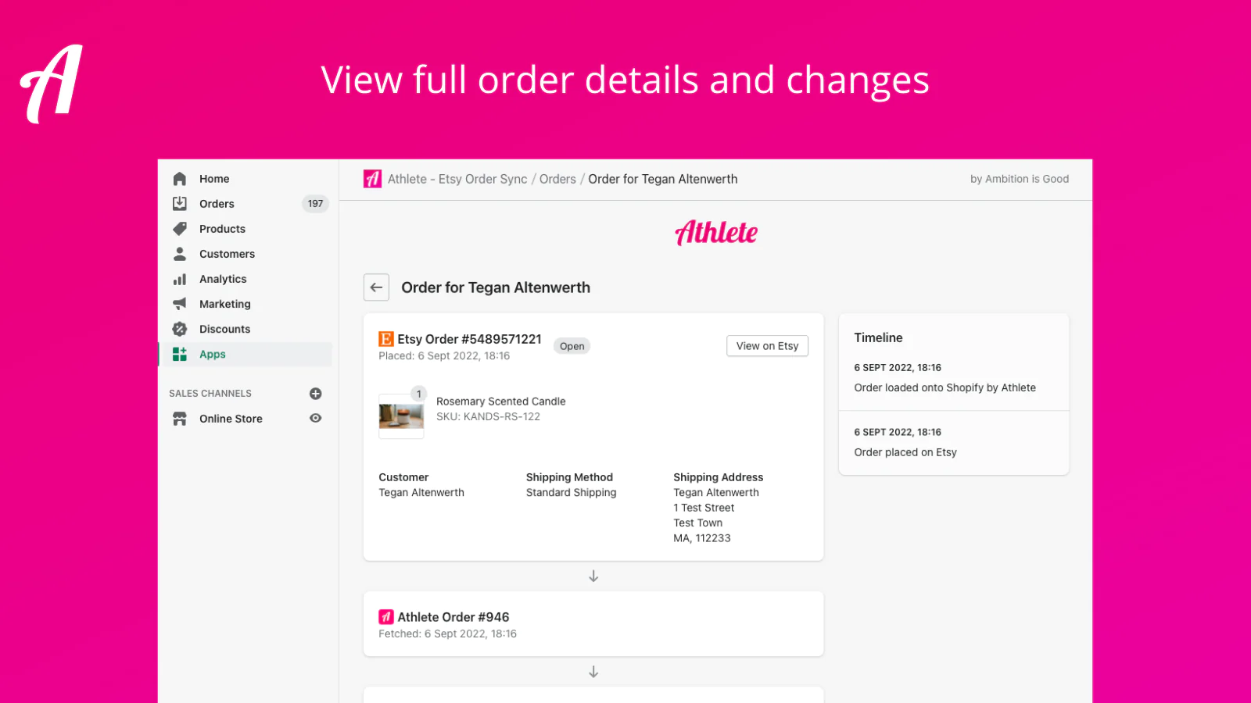Screen dimensions: 1251x703
Task: Click the Analytics bar chart icon
Action: click(x=180, y=279)
